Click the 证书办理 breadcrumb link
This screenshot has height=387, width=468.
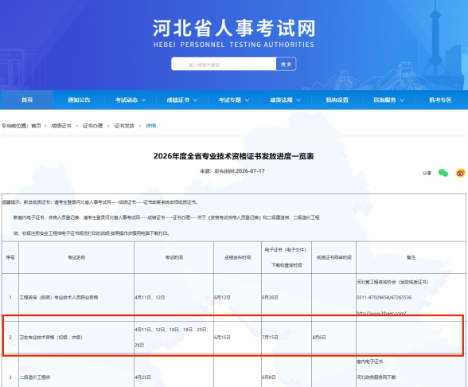pos(92,126)
